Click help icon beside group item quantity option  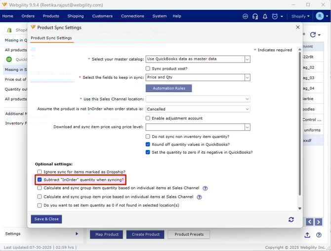coord(205,188)
